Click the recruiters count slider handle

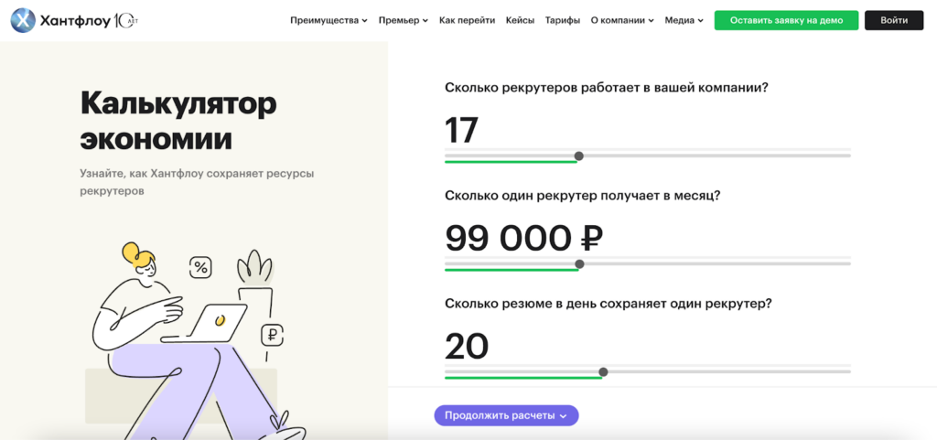pos(578,156)
